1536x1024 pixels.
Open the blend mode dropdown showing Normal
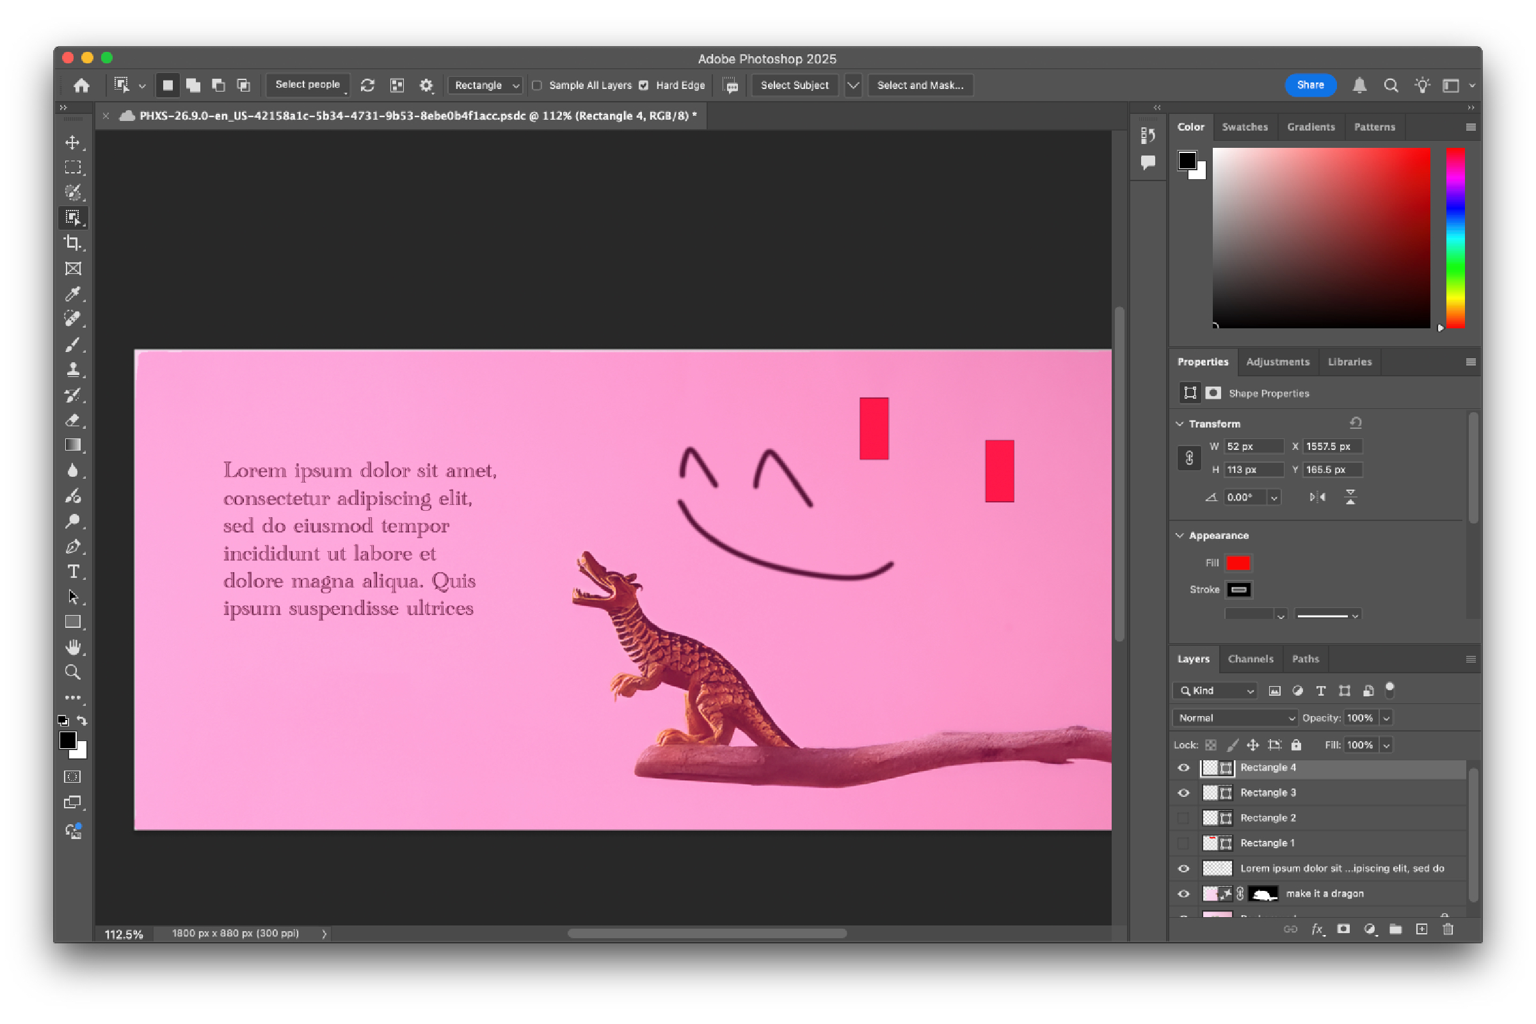[x=1235, y=717]
